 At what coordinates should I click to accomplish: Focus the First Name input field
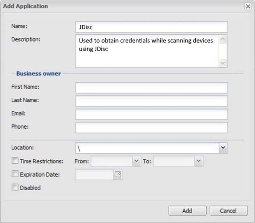click(x=152, y=88)
